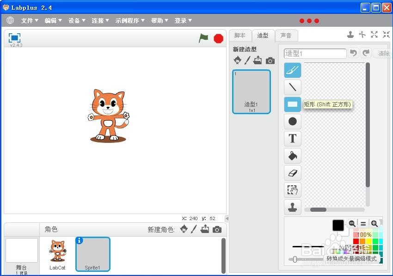Pick the red color in palette

(x=356, y=241)
